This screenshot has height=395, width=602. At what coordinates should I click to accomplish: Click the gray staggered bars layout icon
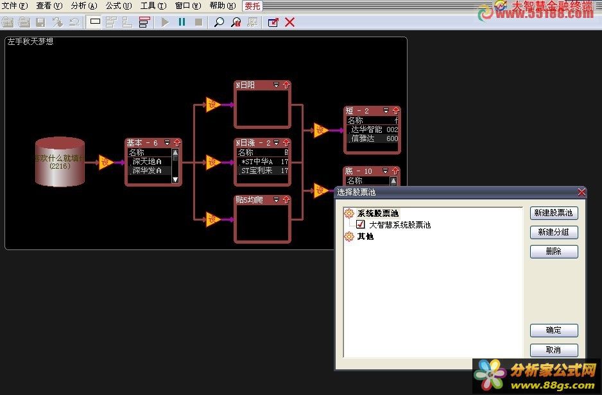(x=111, y=22)
